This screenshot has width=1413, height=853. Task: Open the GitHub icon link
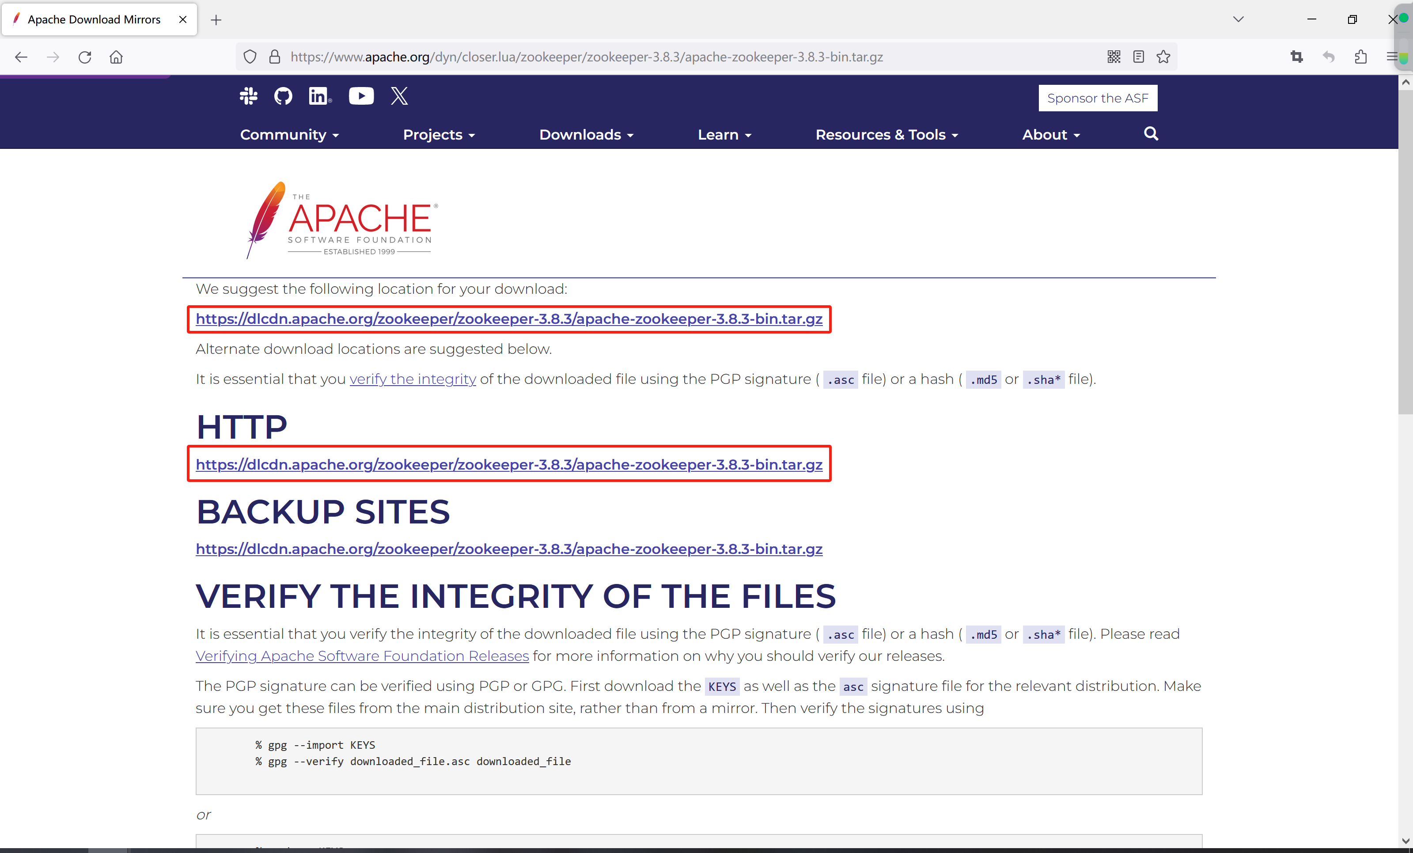point(283,96)
